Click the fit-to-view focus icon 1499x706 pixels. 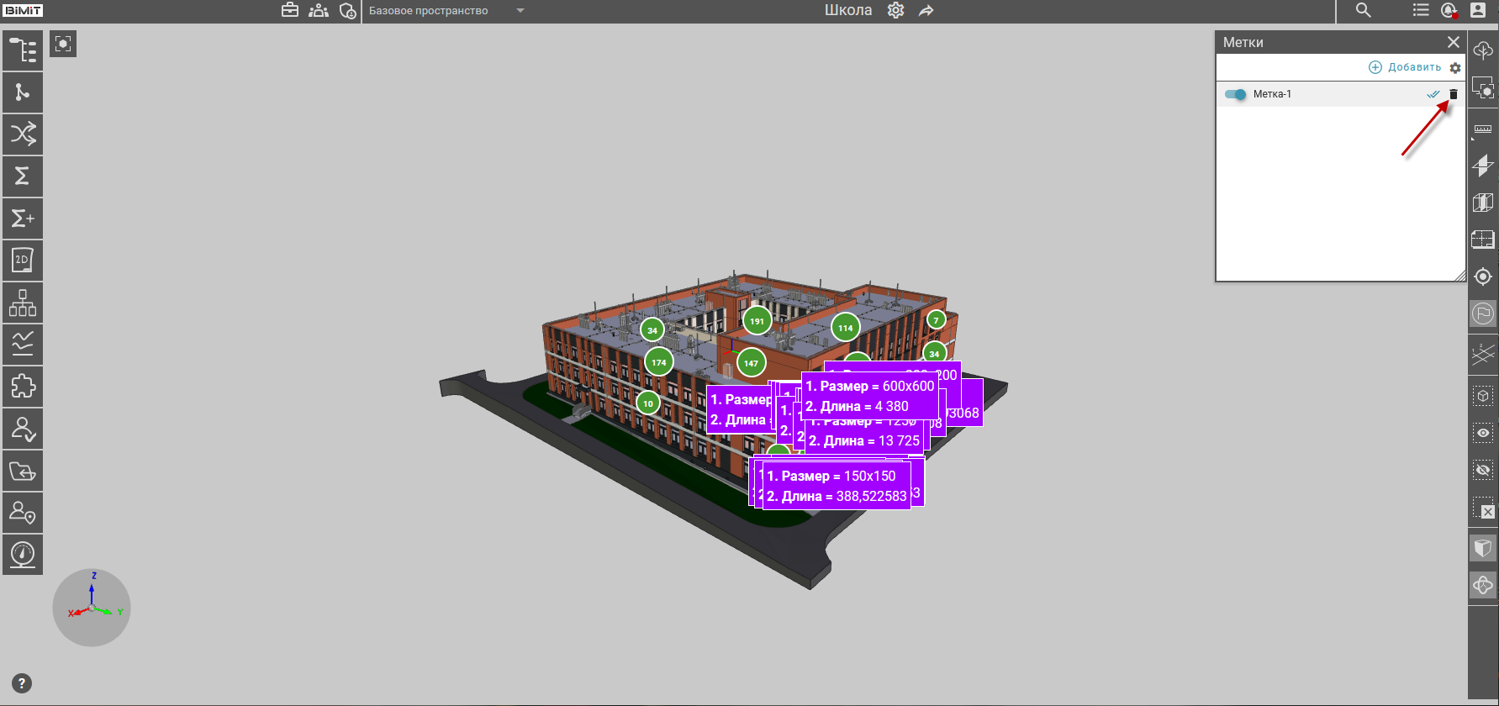coord(63,44)
